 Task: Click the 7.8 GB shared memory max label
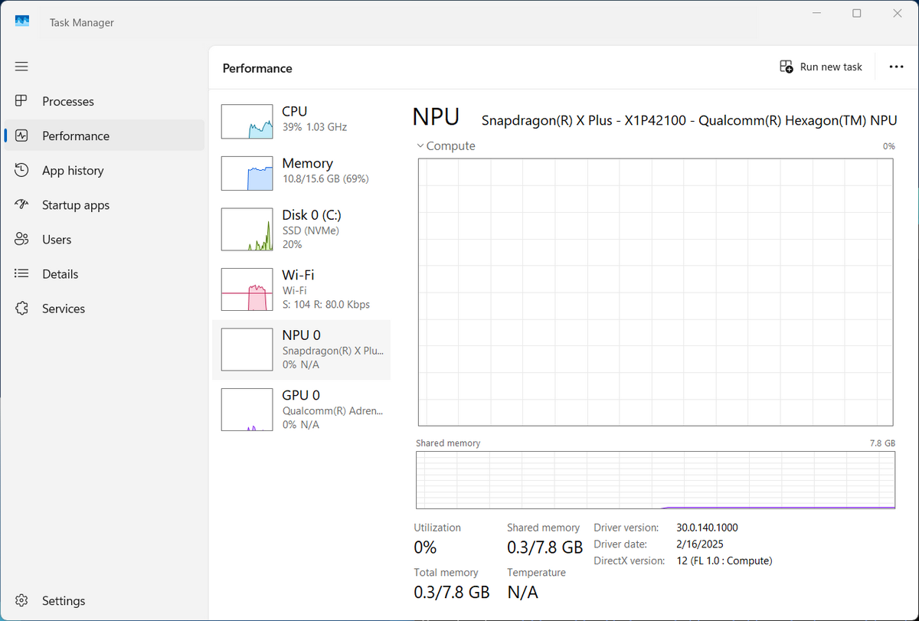[883, 443]
